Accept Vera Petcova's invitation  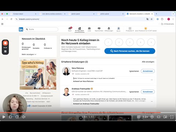[x=148, y=71]
